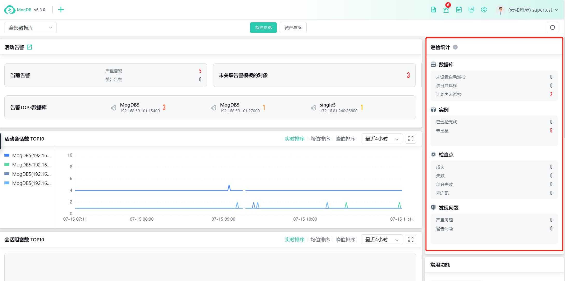565x281 pixels.
Task: Click the 常用功能 panel heading
Action: (440, 265)
